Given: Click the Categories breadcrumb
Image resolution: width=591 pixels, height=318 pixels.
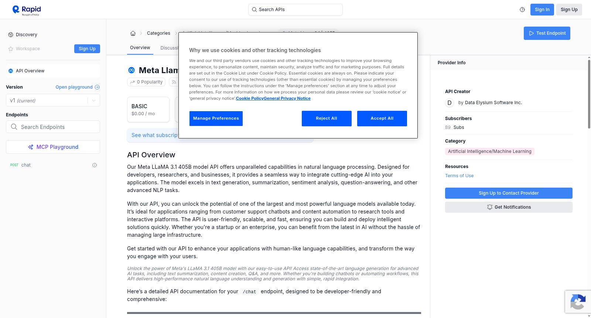Looking at the screenshot, I should [158, 33].
